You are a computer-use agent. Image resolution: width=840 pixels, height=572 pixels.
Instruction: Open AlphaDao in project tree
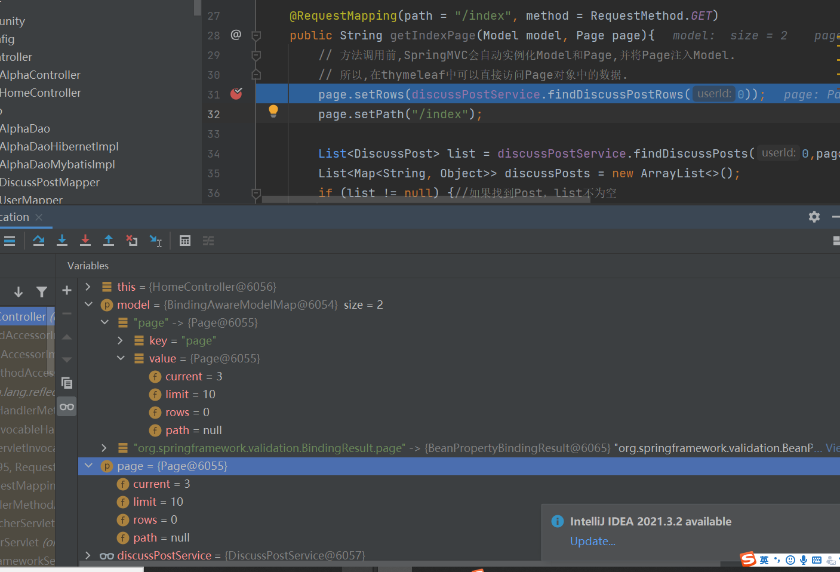click(24, 128)
